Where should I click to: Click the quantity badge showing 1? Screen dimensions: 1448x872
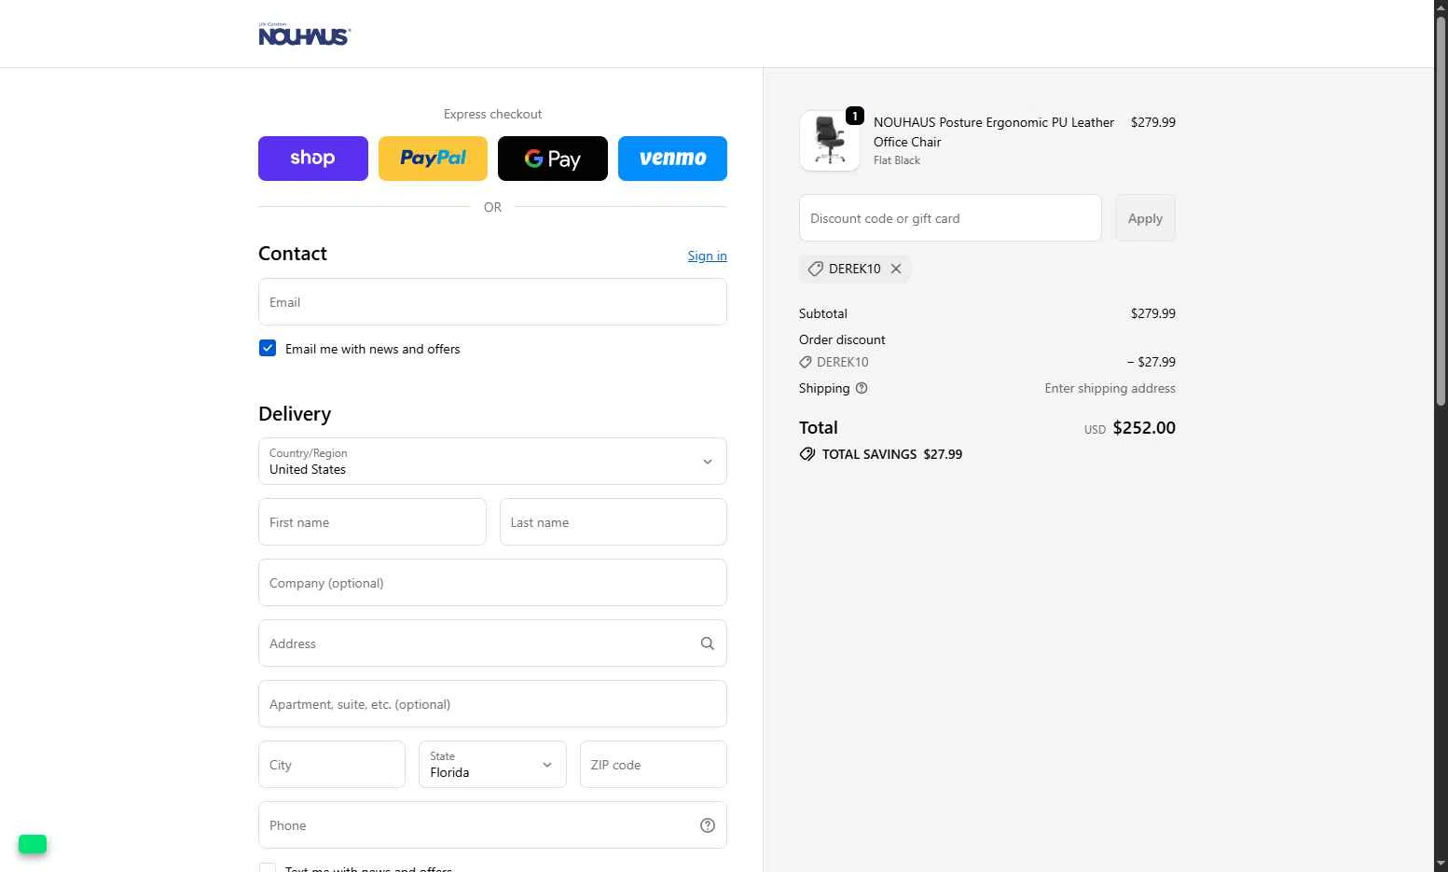click(855, 116)
